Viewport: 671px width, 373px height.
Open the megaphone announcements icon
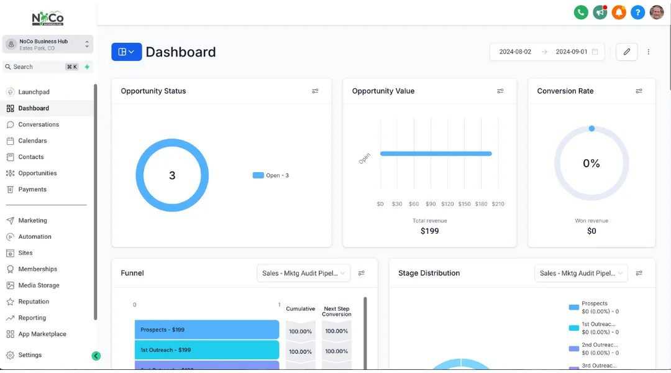coord(600,12)
